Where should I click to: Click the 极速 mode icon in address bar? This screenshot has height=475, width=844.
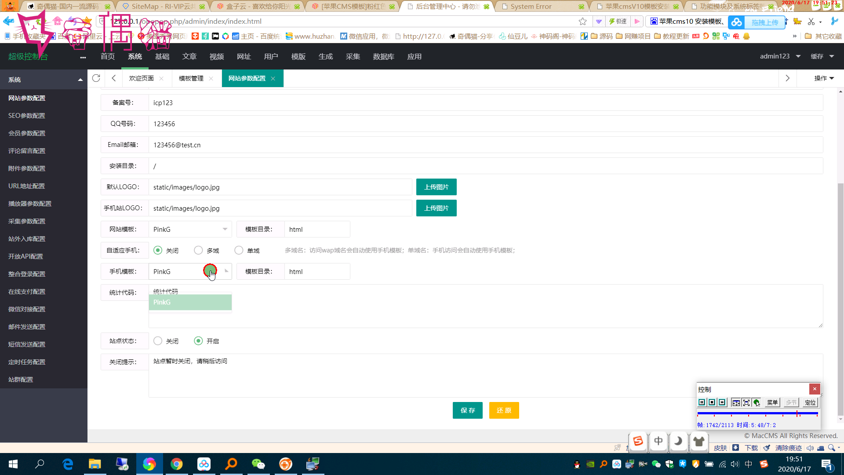[618, 21]
